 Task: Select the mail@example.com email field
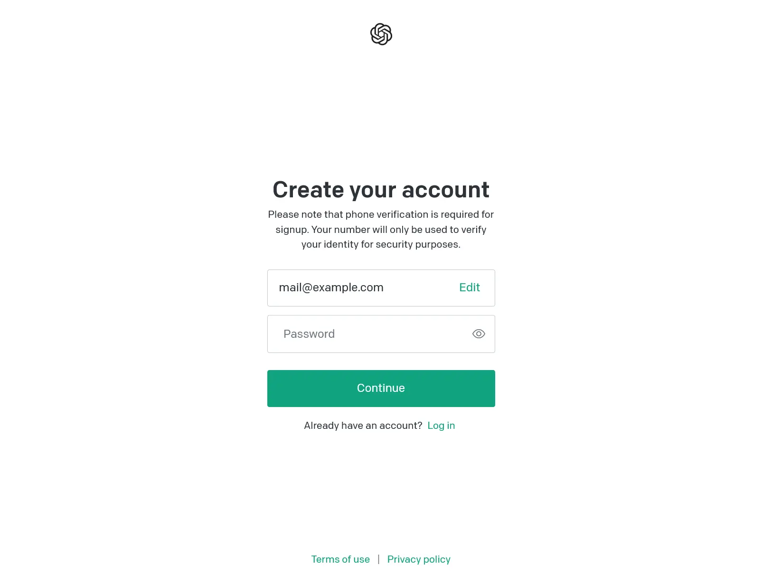point(381,288)
